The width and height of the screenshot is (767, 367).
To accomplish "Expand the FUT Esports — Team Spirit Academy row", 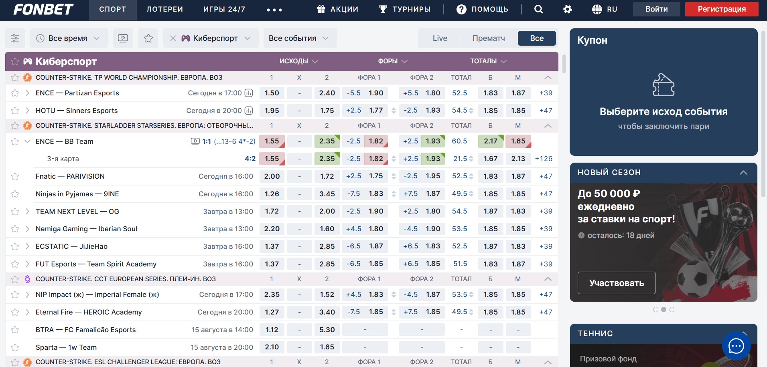I will [27, 264].
